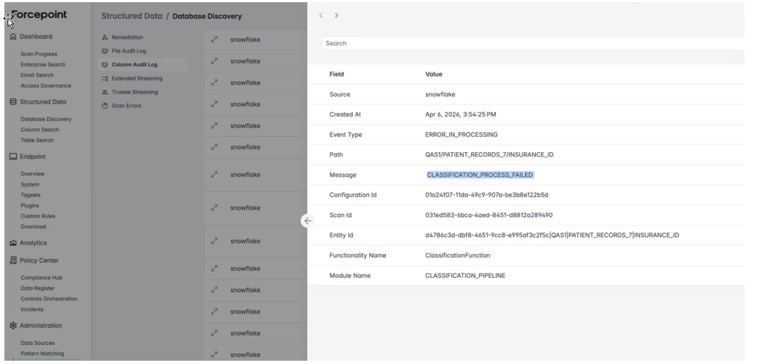
Task: Select the CLASSIFICATION_PROCESS_FAILED message value
Action: (479, 175)
